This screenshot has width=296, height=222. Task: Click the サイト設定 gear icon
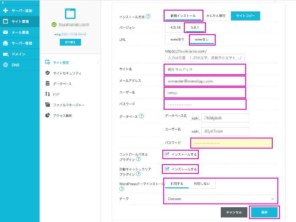pos(47,62)
